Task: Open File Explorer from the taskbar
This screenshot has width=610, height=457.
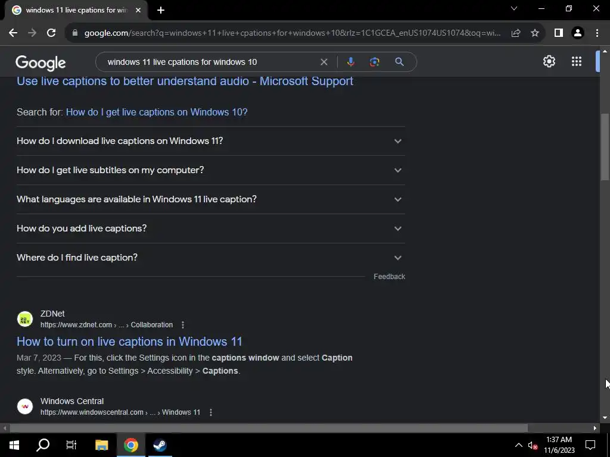Action: tap(101, 445)
